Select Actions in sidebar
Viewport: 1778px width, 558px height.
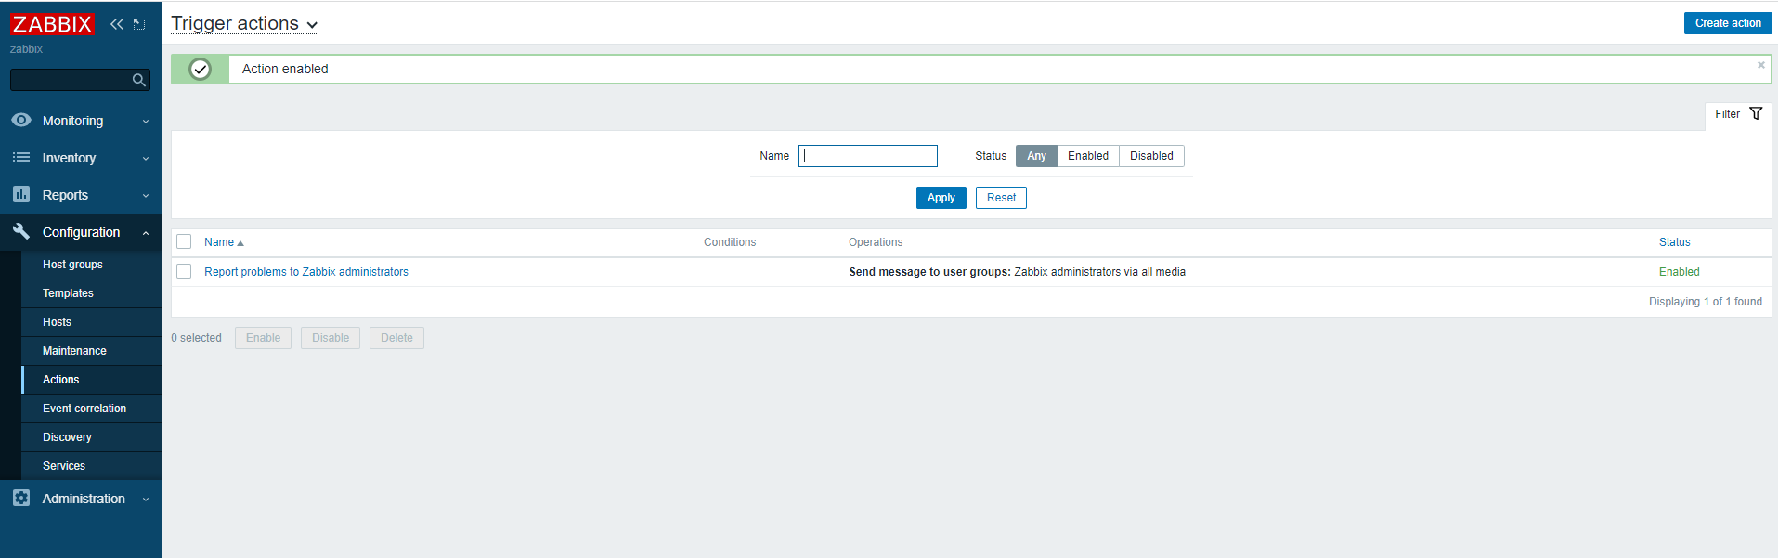[91, 380]
